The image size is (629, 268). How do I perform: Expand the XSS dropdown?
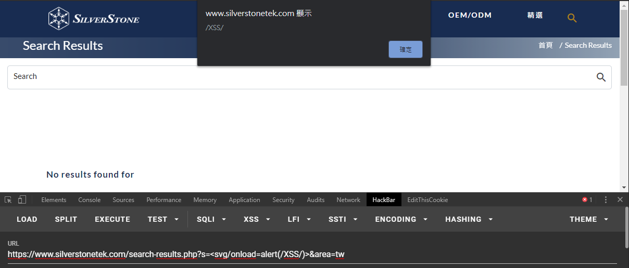click(257, 219)
